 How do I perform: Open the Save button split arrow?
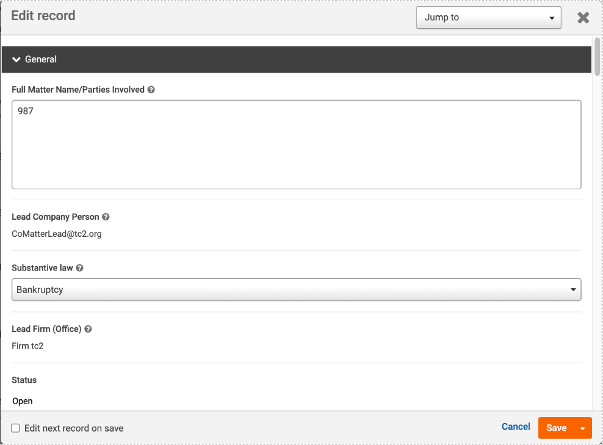tap(583, 428)
